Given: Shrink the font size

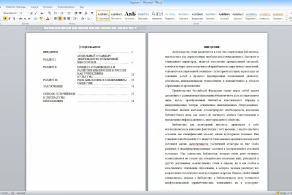Looking at the screenshot, I should coord(36,13).
